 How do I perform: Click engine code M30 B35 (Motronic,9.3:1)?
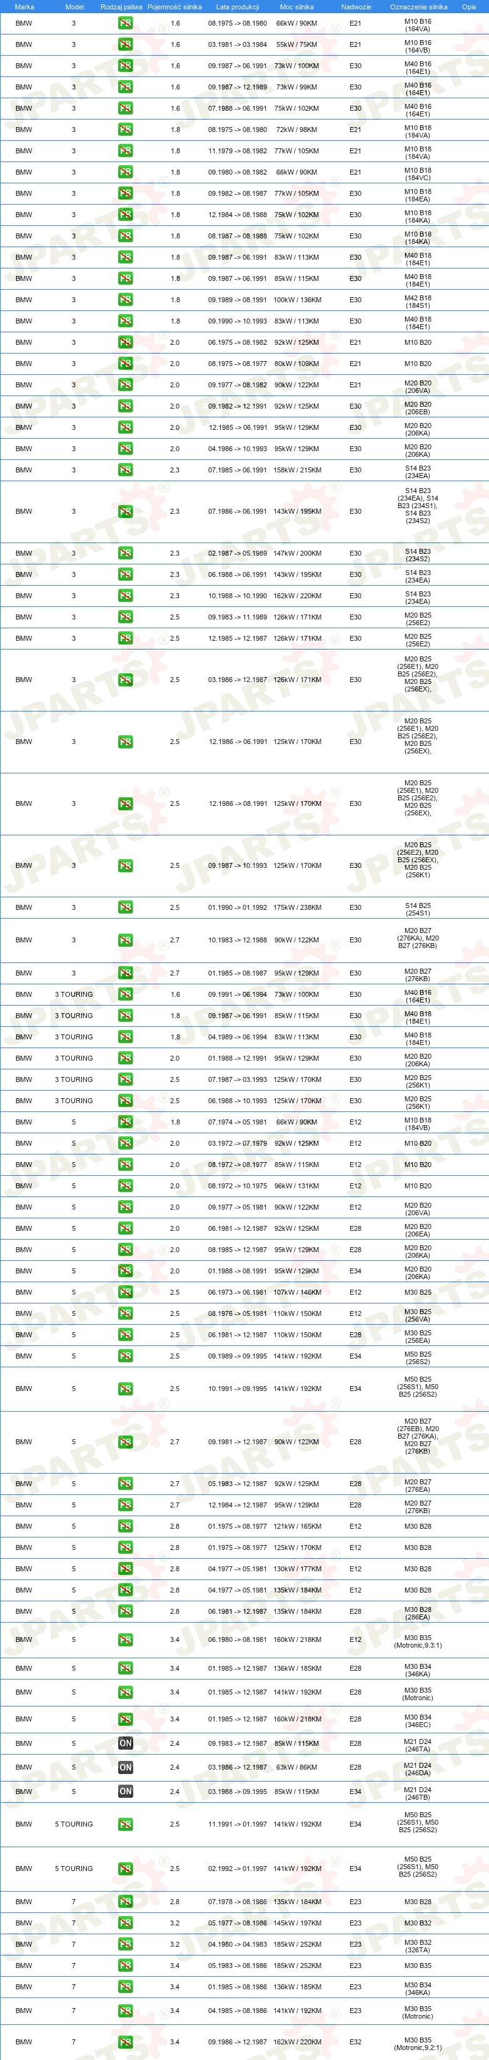click(417, 1642)
